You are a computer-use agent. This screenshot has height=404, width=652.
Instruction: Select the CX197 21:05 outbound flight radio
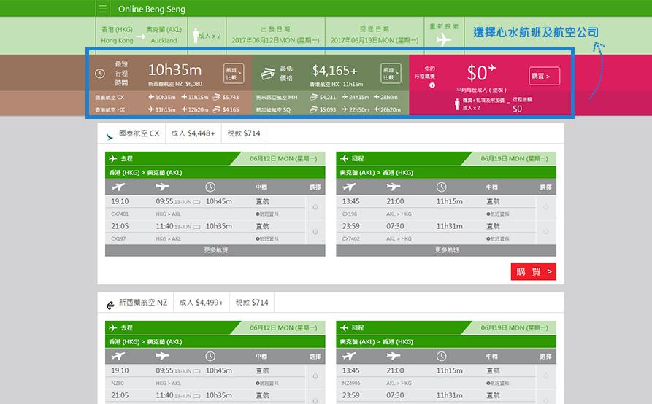tap(315, 232)
